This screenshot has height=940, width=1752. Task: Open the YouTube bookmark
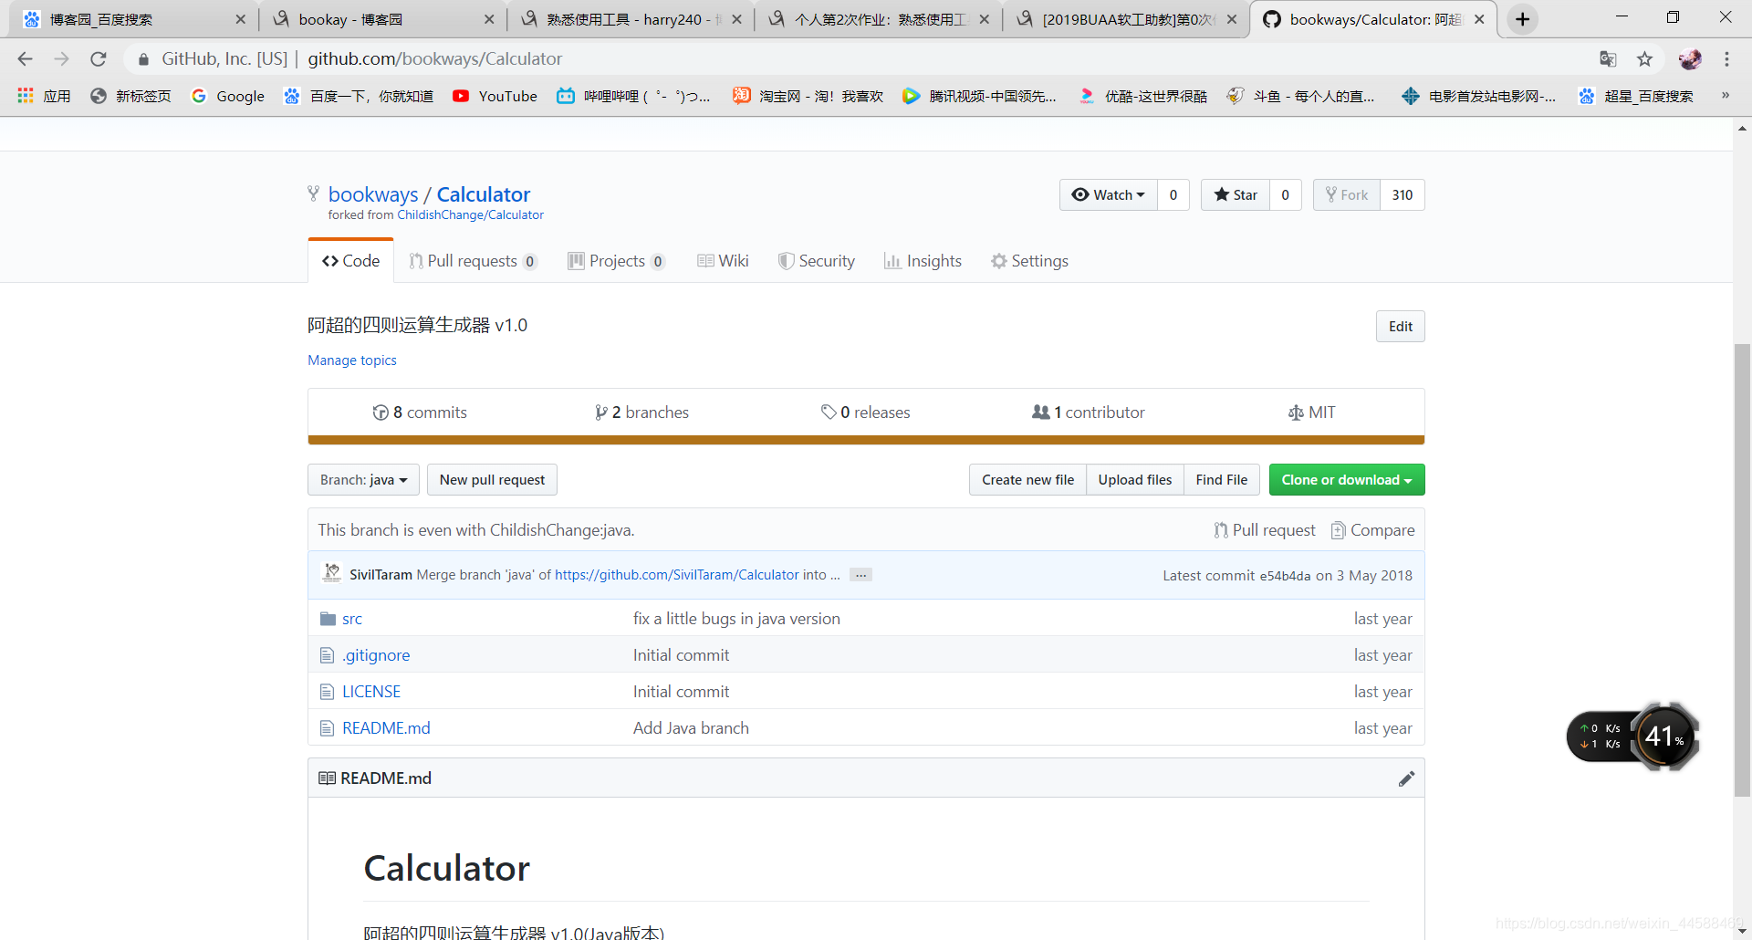(x=495, y=96)
